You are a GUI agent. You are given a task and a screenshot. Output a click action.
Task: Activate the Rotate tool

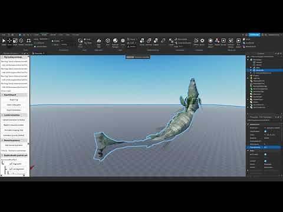coord(21,42)
